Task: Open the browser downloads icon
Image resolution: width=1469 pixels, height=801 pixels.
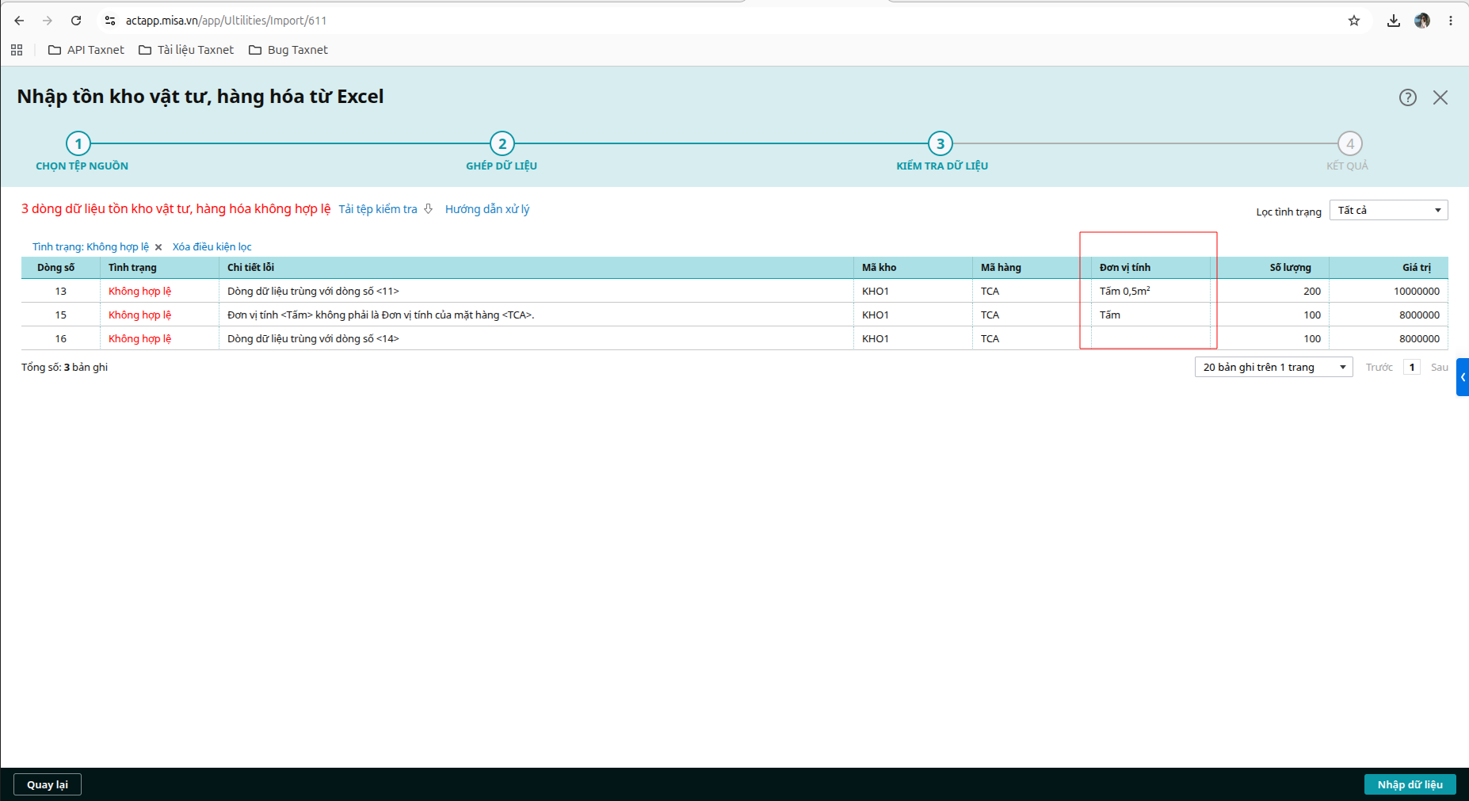Action: click(x=1394, y=21)
